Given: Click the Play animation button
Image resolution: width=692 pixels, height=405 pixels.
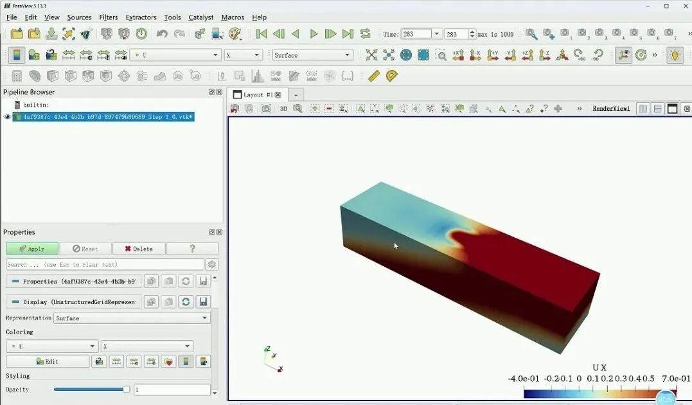Looking at the screenshot, I should [314, 33].
